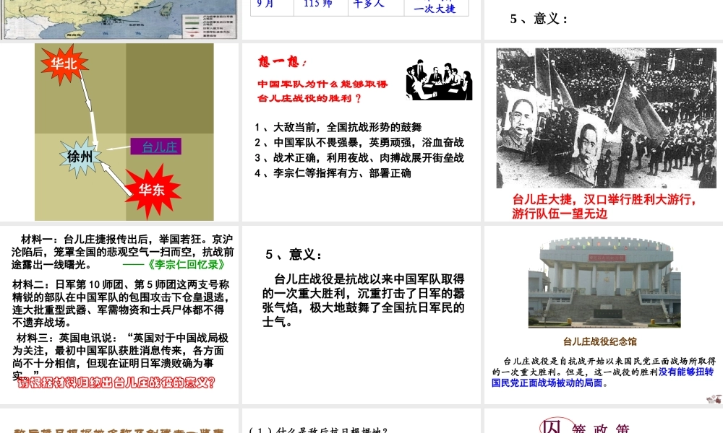The image size is (723, 433).
Task: Click red question 请根据材料归纳出台儿庄战役的意义
Action: 116,382
